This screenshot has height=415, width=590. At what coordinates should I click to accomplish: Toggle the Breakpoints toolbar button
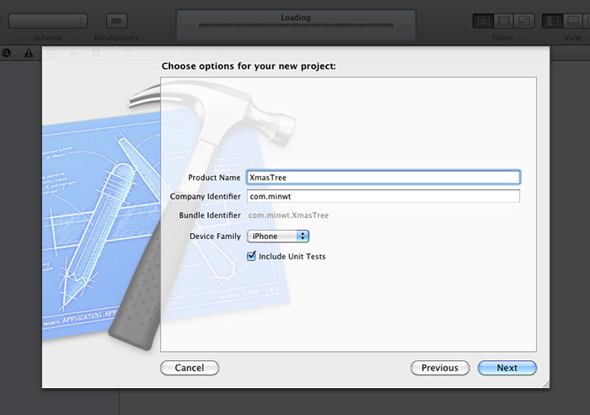click(116, 21)
